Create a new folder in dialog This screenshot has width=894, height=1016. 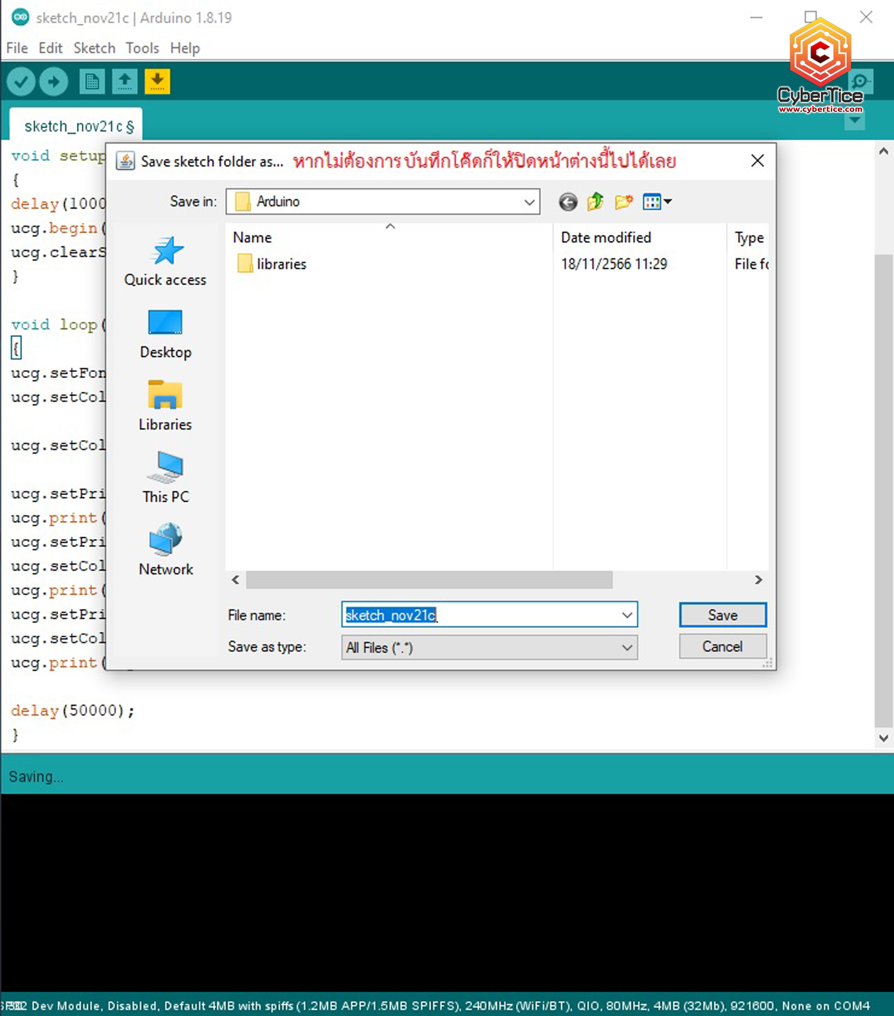coord(623,202)
